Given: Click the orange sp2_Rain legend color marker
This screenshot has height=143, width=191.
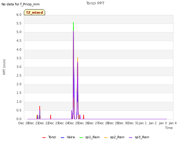Looking at the screenshot, I should [106, 138].
